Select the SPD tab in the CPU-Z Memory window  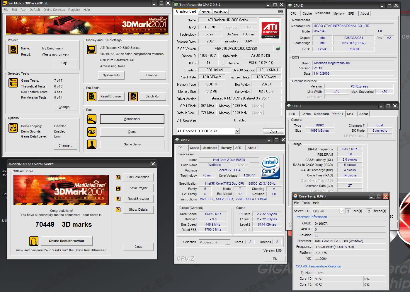350,114
